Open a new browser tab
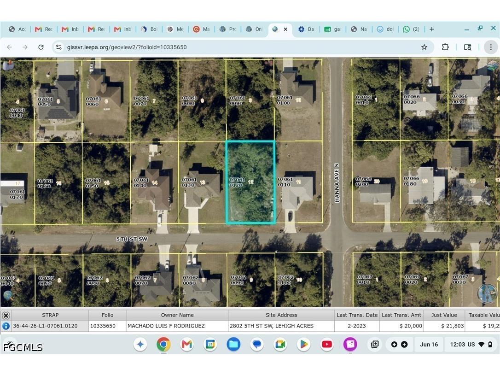This screenshot has height=375, width=500. (x=431, y=29)
